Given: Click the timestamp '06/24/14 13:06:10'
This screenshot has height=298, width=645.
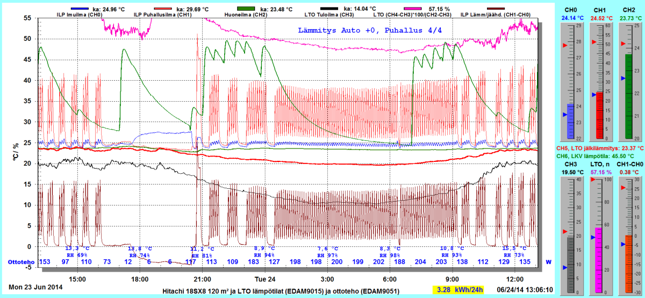Looking at the screenshot, I should (525, 289).
